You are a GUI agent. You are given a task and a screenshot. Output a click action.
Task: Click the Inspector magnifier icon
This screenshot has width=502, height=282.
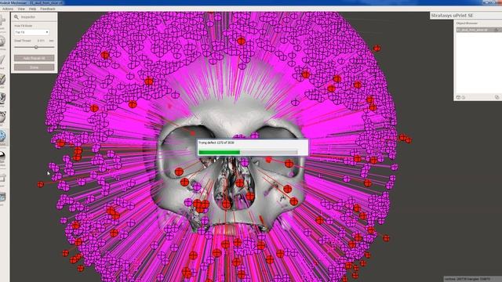[16, 17]
